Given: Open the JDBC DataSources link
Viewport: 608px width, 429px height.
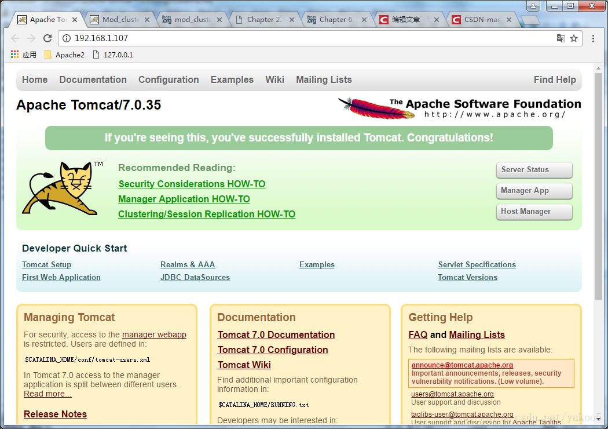Looking at the screenshot, I should 195,277.
